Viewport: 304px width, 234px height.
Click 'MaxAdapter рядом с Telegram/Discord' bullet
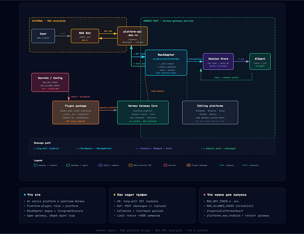coord(55,211)
